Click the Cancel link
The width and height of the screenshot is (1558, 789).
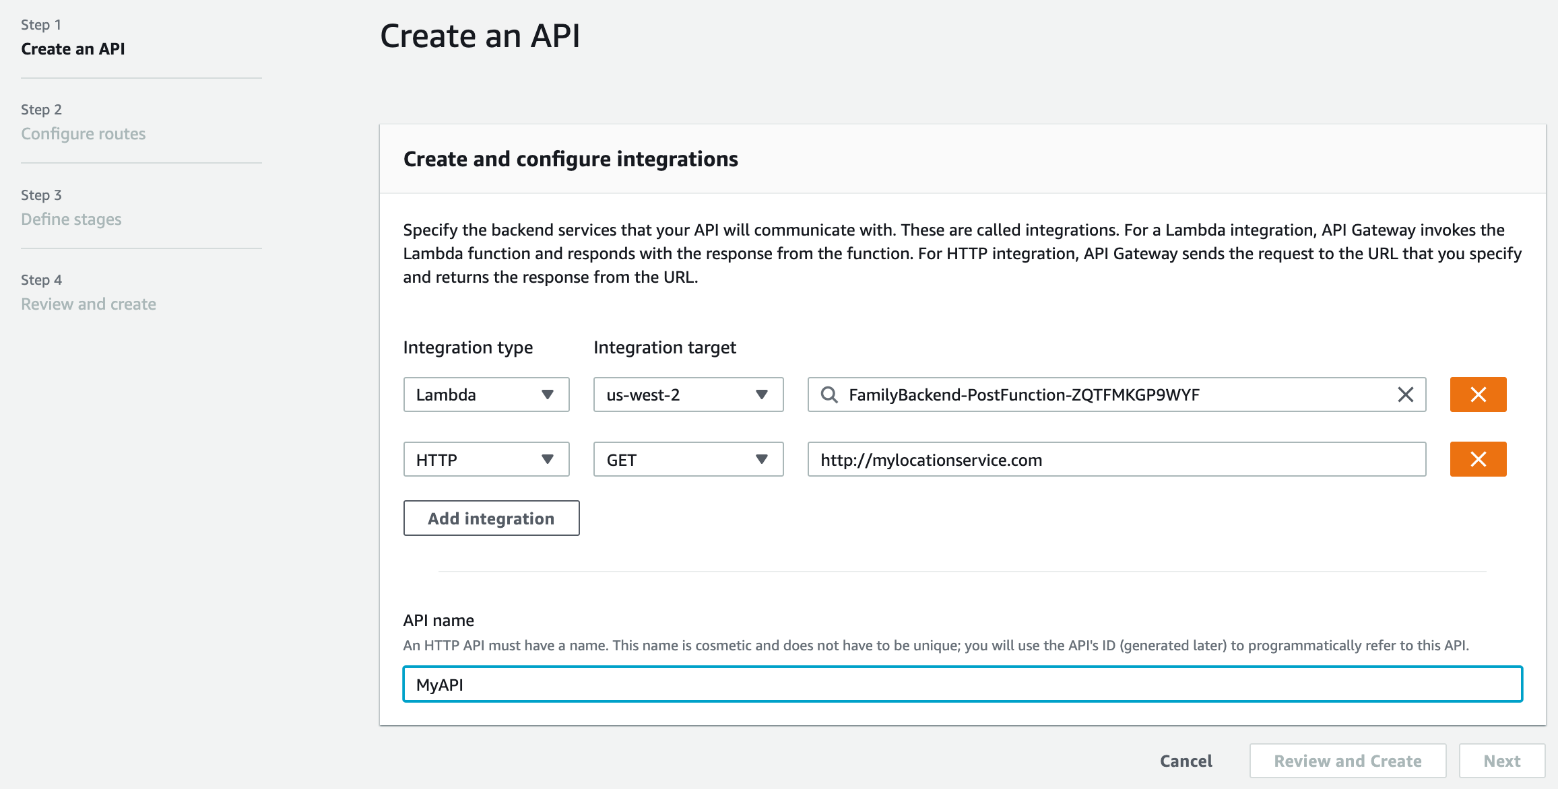(x=1186, y=760)
